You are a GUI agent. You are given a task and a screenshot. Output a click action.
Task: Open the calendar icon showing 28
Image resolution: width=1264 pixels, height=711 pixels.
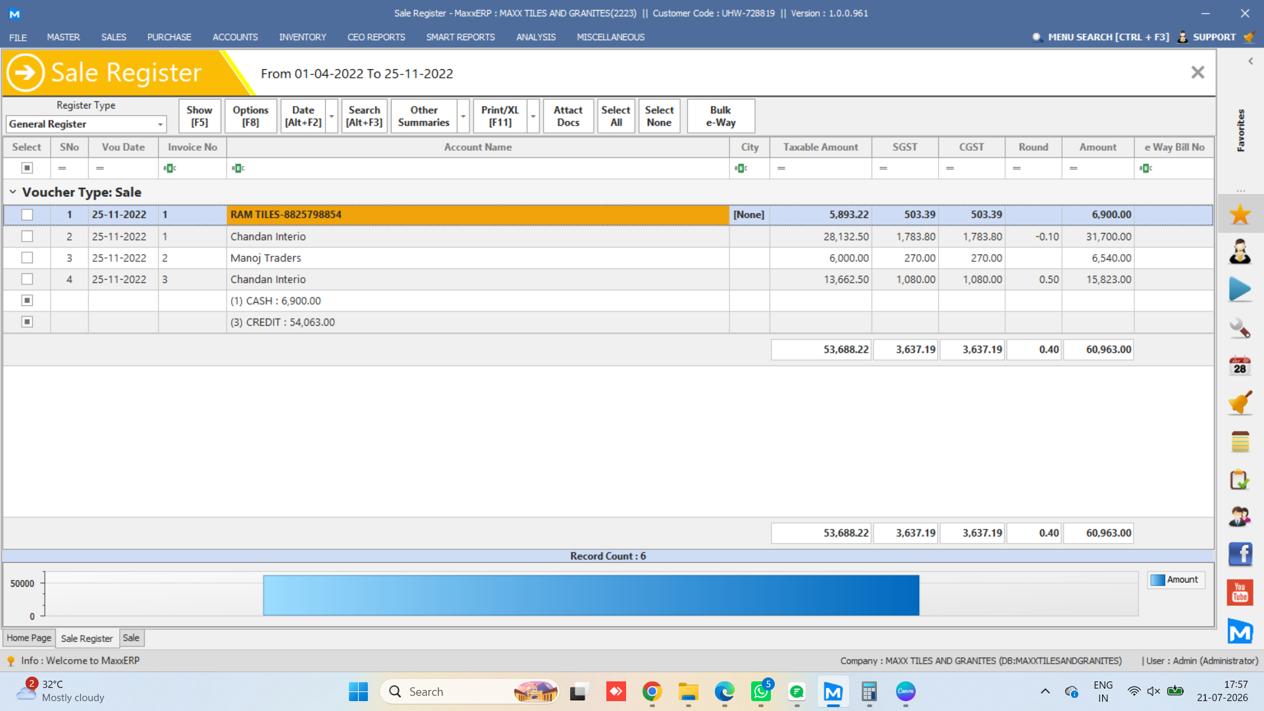click(1240, 365)
